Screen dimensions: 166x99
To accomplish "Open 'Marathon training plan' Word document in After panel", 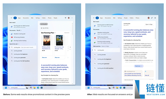I will coord(106,33).
